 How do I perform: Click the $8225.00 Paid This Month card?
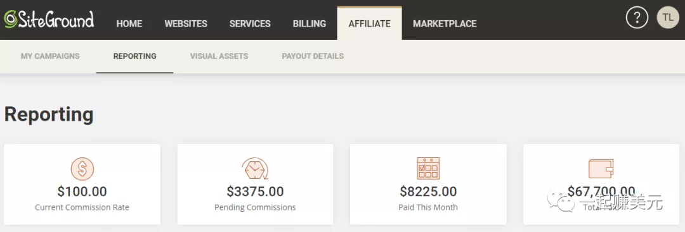coord(428,185)
